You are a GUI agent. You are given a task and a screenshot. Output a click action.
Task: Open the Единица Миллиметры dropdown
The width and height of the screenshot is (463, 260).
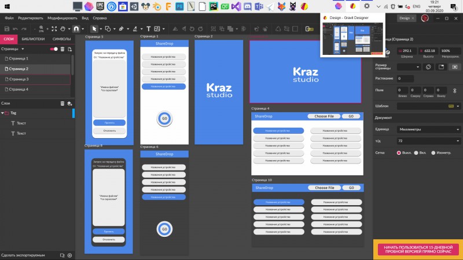click(428, 129)
